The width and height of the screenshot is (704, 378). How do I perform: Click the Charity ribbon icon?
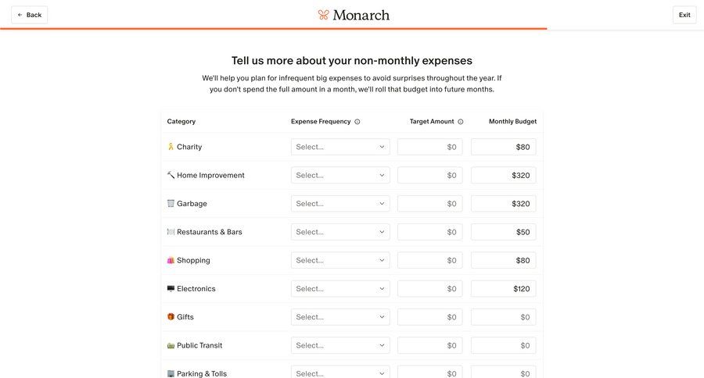click(171, 147)
